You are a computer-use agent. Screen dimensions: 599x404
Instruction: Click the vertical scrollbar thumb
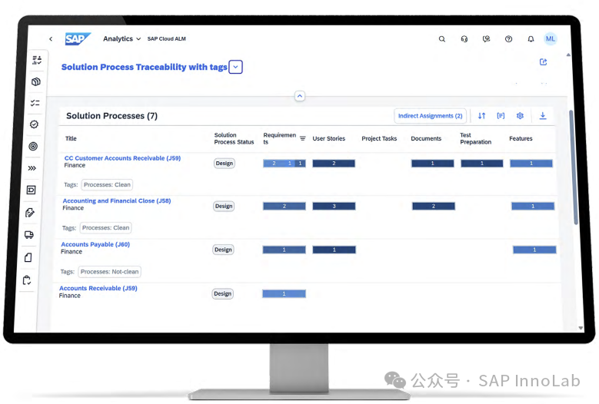tap(572, 167)
